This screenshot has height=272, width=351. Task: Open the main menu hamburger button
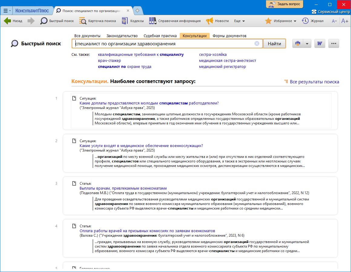(x=6, y=11)
